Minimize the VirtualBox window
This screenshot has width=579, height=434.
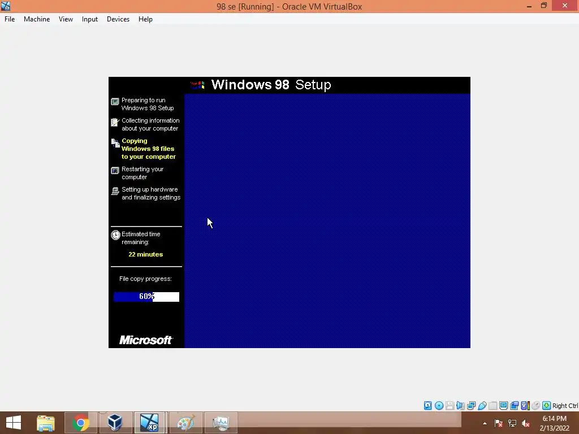tap(529, 6)
